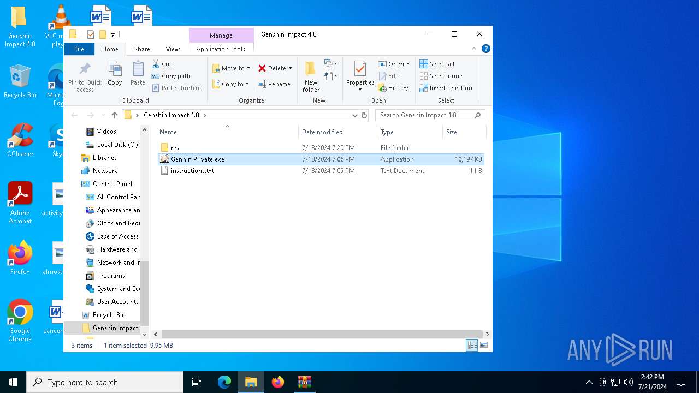
Task: Open Move to dropdown
Action: point(231,68)
